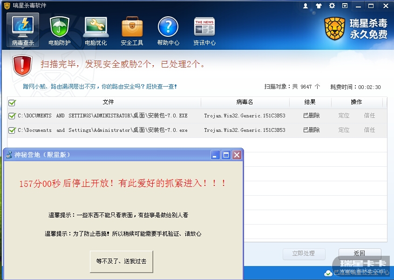Click the 神秘营地 popup title bar icon
The height and width of the screenshot is (280, 394).
[x=9, y=155]
